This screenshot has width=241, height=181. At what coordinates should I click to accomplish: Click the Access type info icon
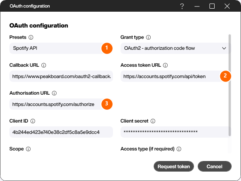179,149
